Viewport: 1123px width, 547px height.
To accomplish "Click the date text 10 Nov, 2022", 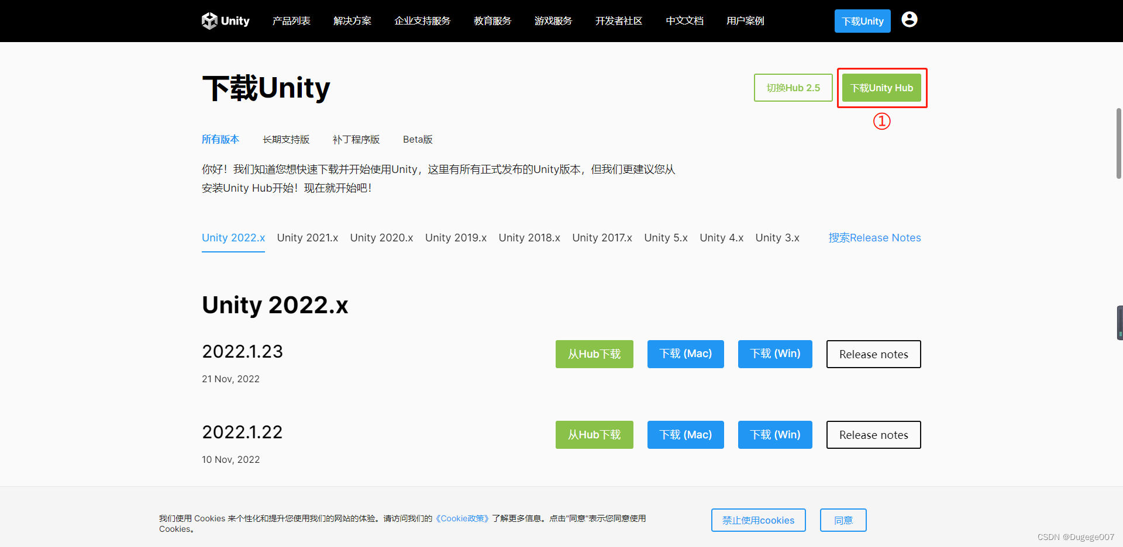I will point(230,459).
